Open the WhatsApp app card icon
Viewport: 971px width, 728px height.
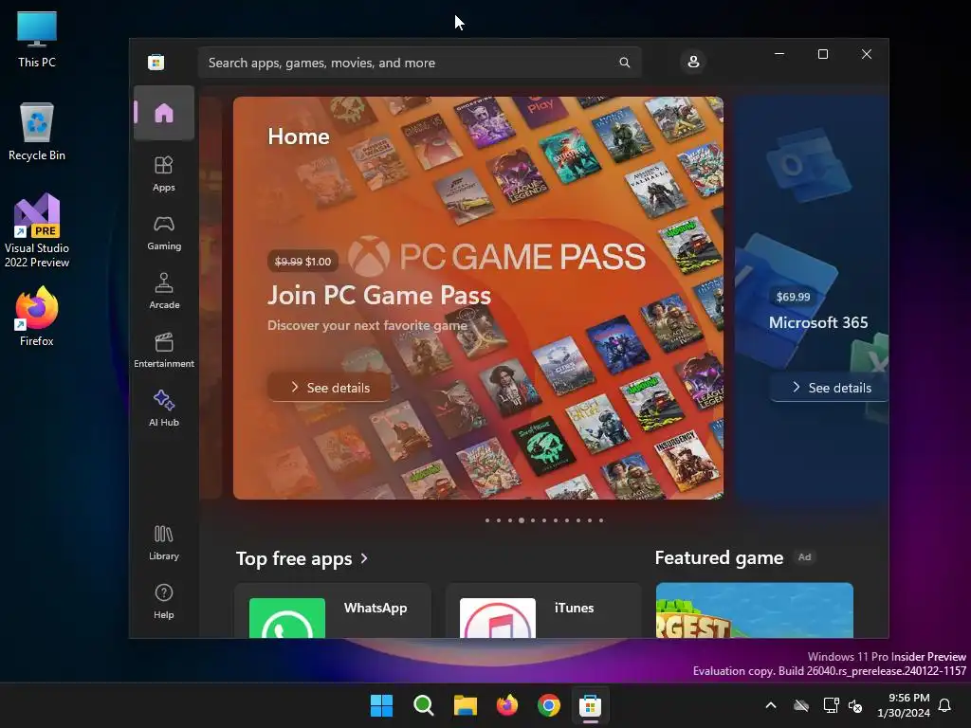point(286,618)
